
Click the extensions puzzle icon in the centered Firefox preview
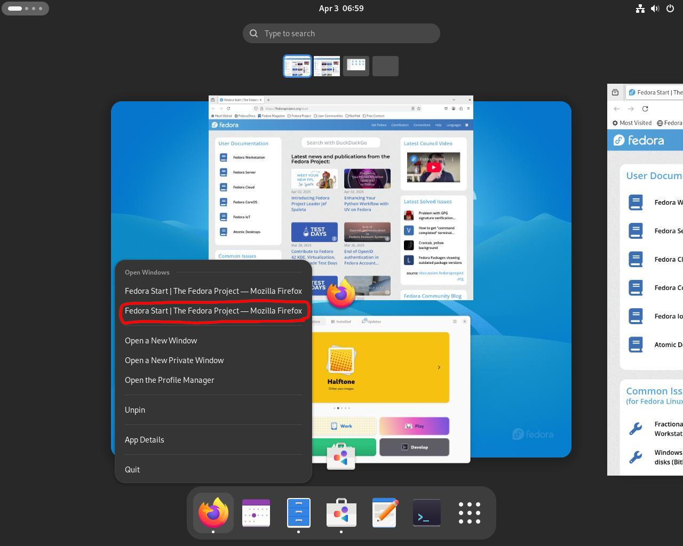click(x=461, y=108)
